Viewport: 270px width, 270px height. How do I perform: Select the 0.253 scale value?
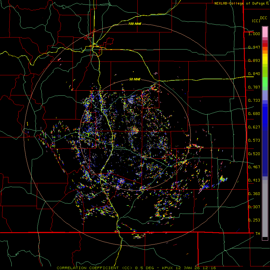[x=254, y=220]
